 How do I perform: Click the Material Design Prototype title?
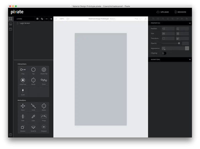(x=99, y=19)
